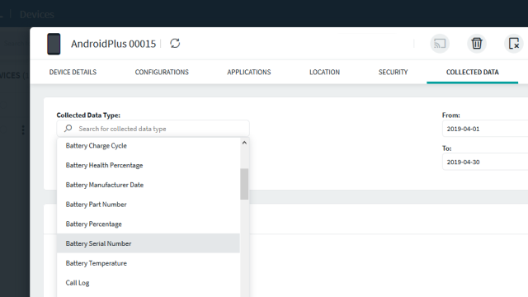This screenshot has width=528, height=297.
Task: Click the dropdown list scroll-up arrow
Action: (x=244, y=143)
